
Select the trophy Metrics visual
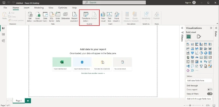201,66
